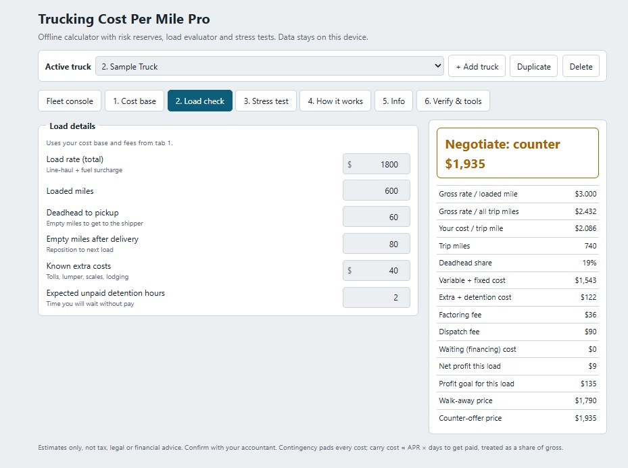Viewport: 628px width, 468px height.
Task: Delete the active truck
Action: (x=581, y=66)
